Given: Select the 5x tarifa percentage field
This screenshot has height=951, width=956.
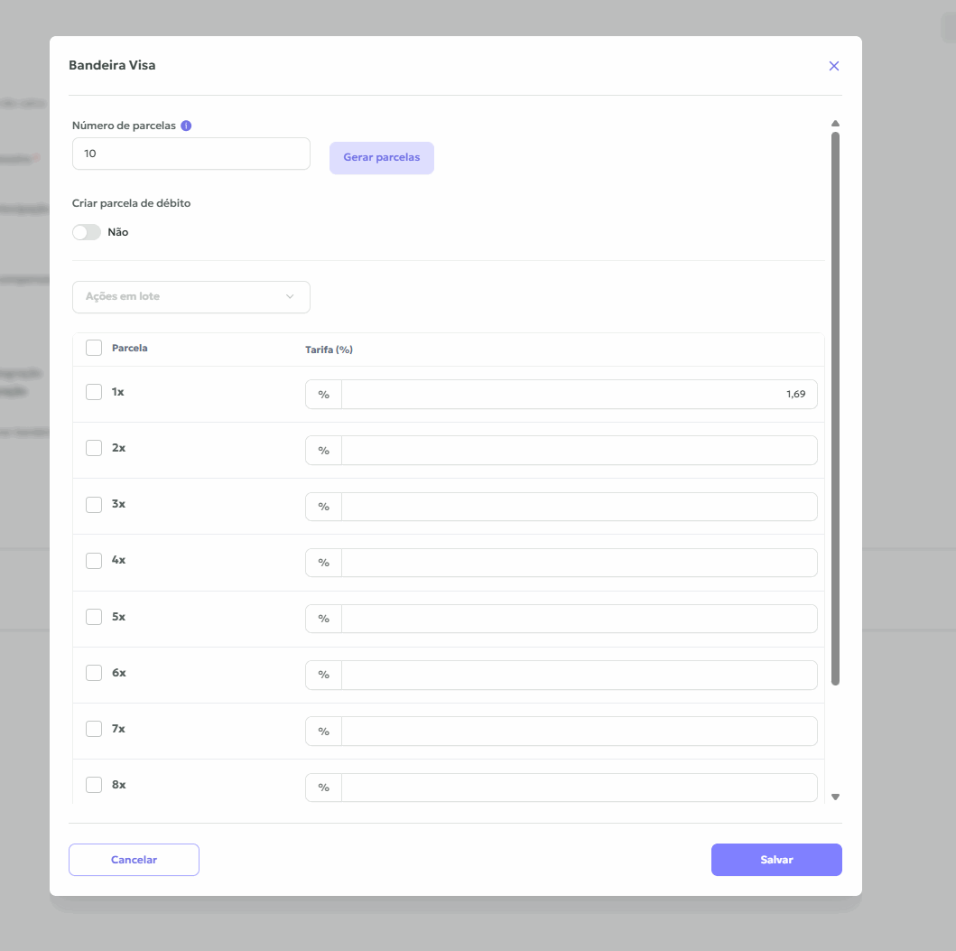Looking at the screenshot, I should [578, 619].
